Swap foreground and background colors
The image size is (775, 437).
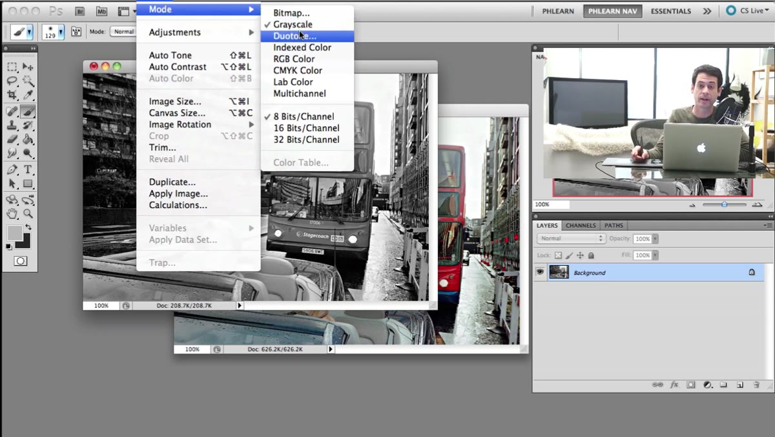27,228
